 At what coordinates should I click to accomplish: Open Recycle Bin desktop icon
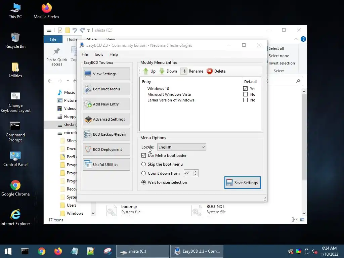[15, 40]
